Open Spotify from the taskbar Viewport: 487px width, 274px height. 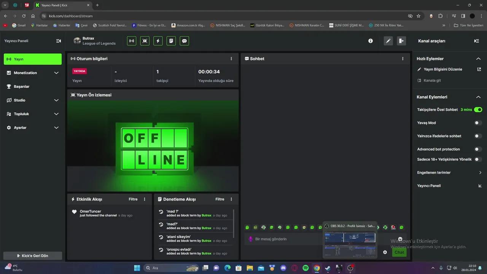click(306, 268)
